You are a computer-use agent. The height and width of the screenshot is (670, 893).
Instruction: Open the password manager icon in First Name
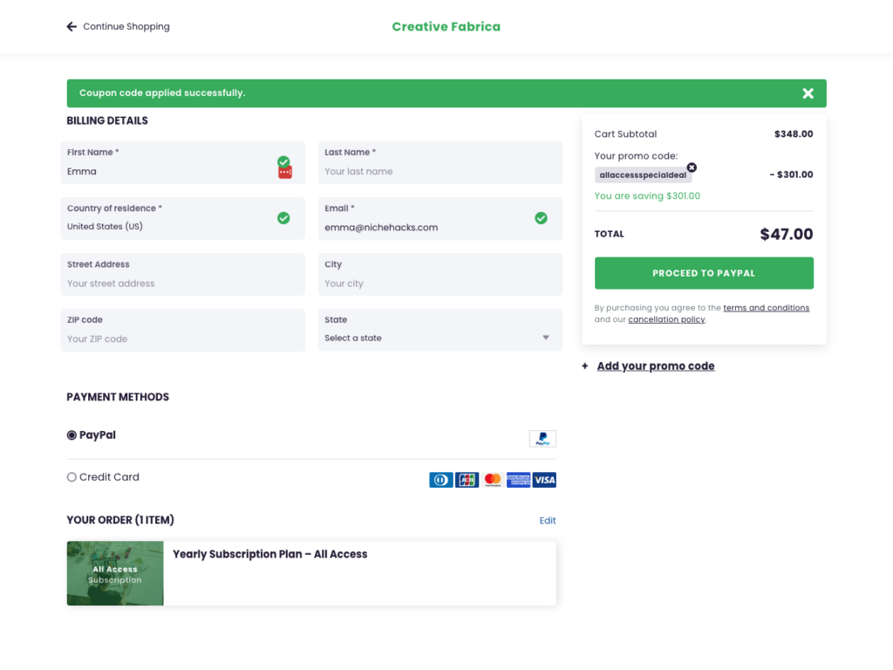click(x=285, y=172)
